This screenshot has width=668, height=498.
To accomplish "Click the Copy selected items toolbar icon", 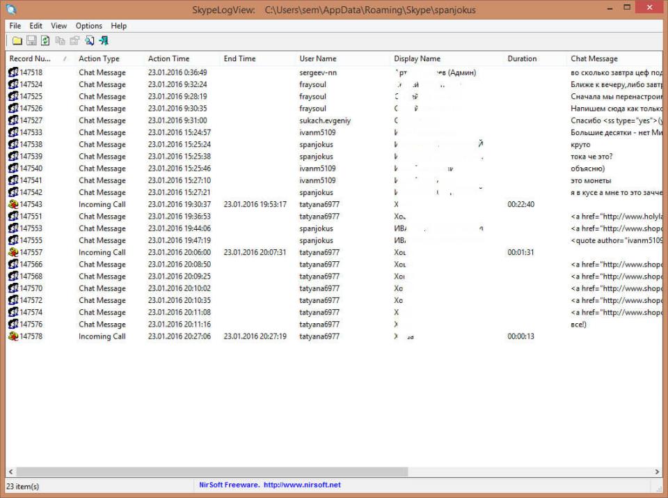I will click(60, 41).
